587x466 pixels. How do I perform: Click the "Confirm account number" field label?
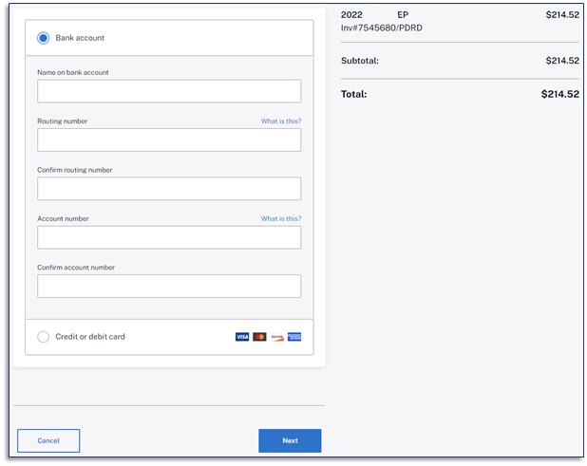click(x=76, y=268)
